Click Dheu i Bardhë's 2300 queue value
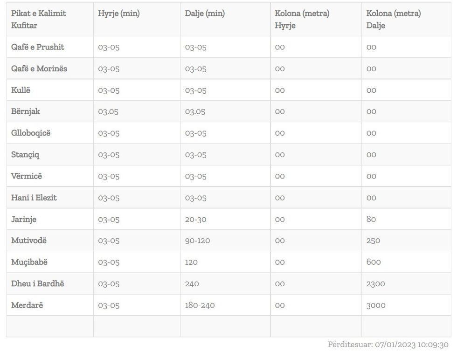Viewport: 457px width, 351px height. click(x=375, y=283)
